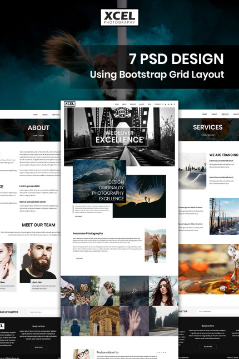This screenshot has height=359, width=239.
Task: Click the YouTube icon in center header
Action: 172,104
